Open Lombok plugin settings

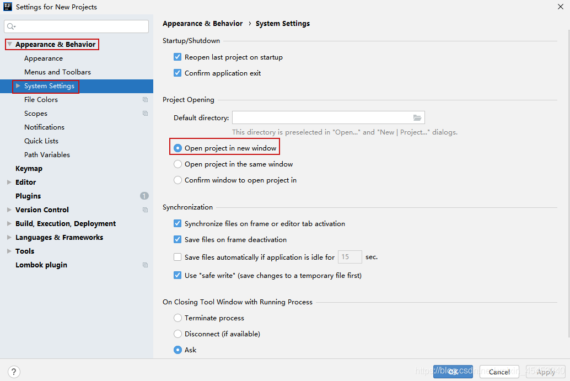(41, 265)
